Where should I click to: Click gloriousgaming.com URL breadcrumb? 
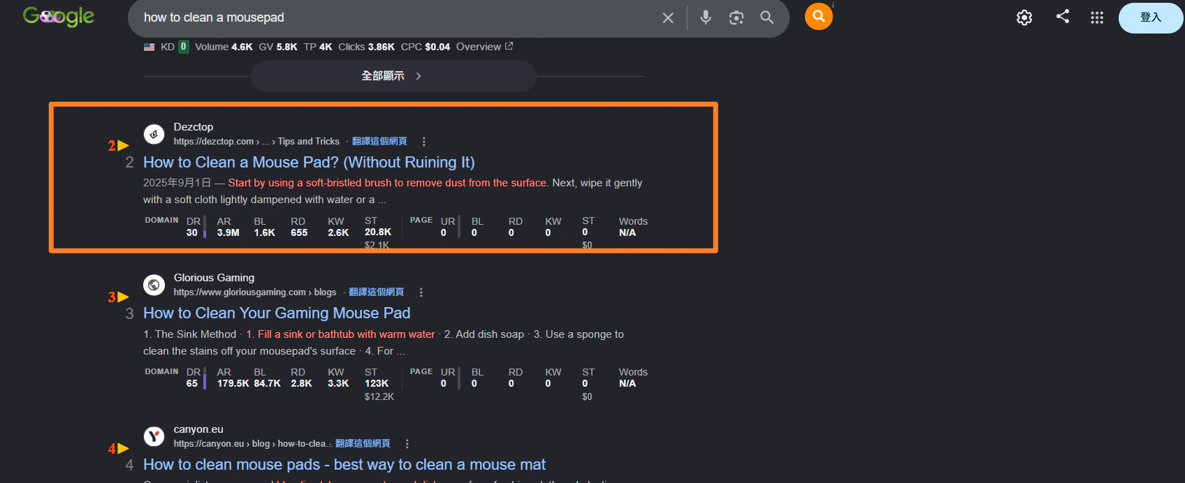click(255, 292)
